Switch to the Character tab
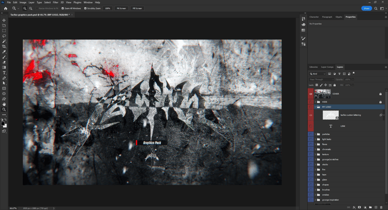388x210 pixels. (314, 17)
